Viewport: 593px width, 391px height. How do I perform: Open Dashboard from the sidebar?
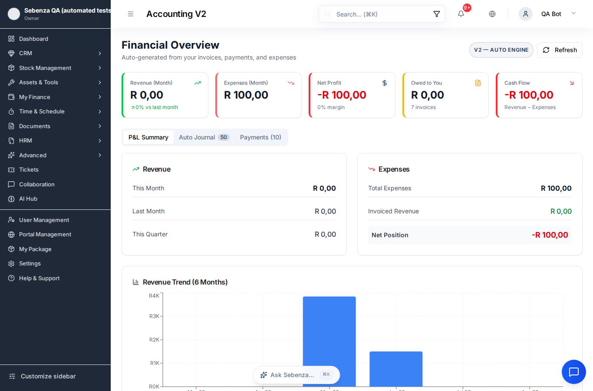pos(55,39)
